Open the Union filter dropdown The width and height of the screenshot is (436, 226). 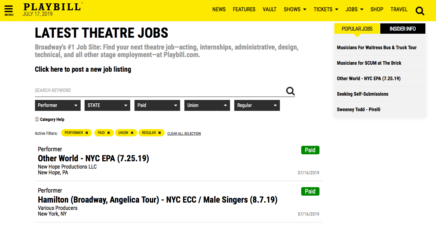[207, 105]
